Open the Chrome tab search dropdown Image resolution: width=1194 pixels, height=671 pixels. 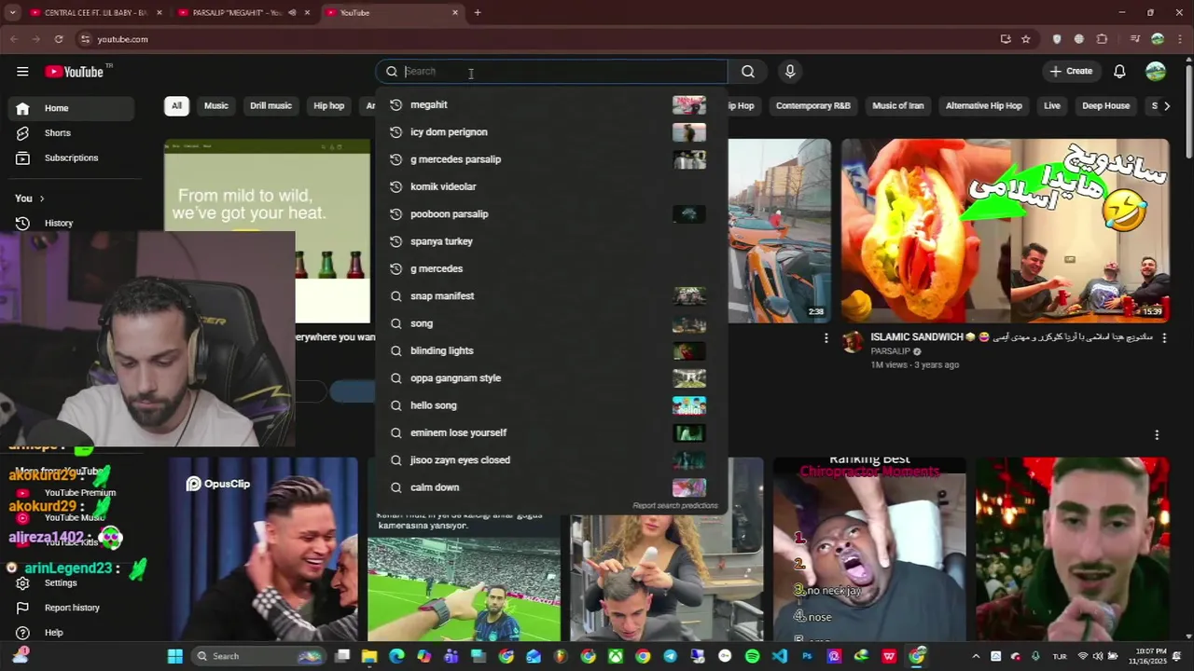[13, 13]
